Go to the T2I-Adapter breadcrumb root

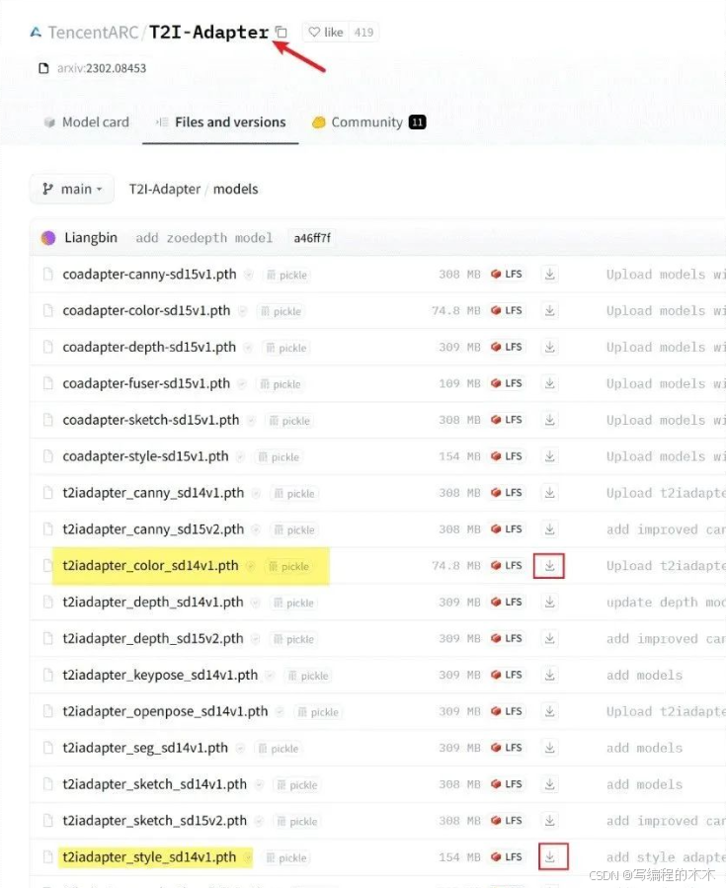point(165,189)
